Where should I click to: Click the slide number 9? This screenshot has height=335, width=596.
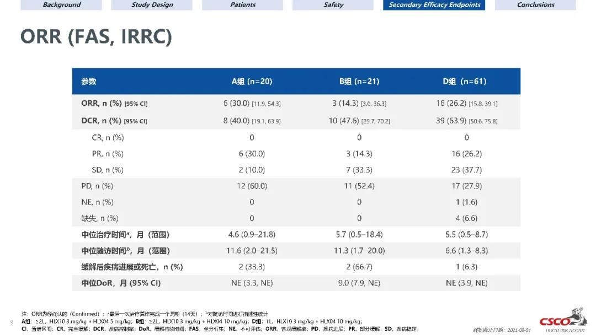pos(12,322)
